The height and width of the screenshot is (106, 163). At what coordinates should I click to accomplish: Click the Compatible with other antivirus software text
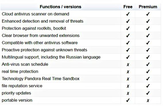point(40,43)
